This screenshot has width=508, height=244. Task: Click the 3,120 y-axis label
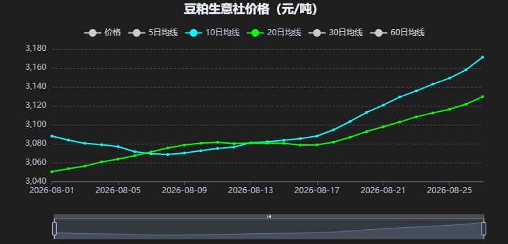pos(36,106)
